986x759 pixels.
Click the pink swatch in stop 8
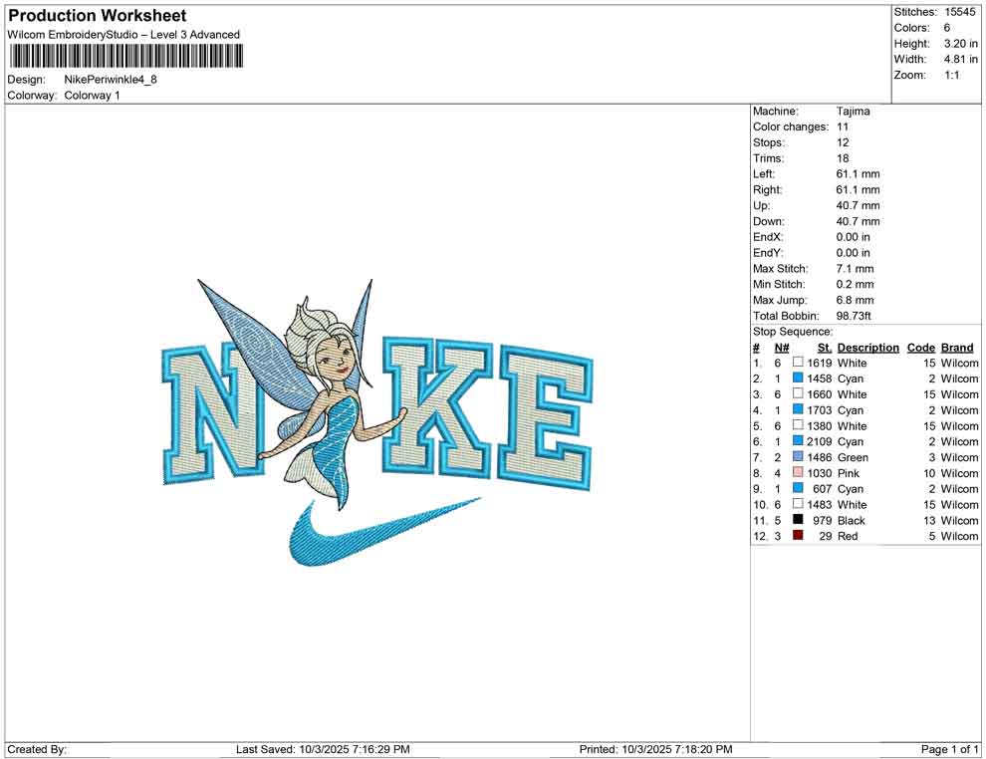tap(798, 472)
